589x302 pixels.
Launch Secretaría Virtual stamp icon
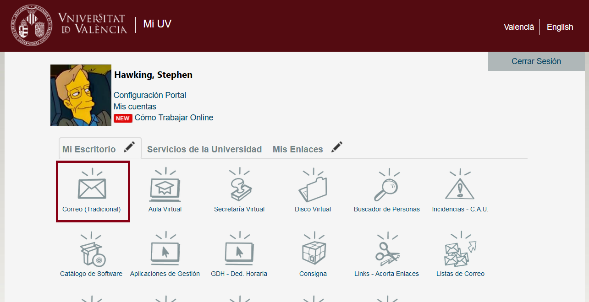pyautogui.click(x=239, y=189)
